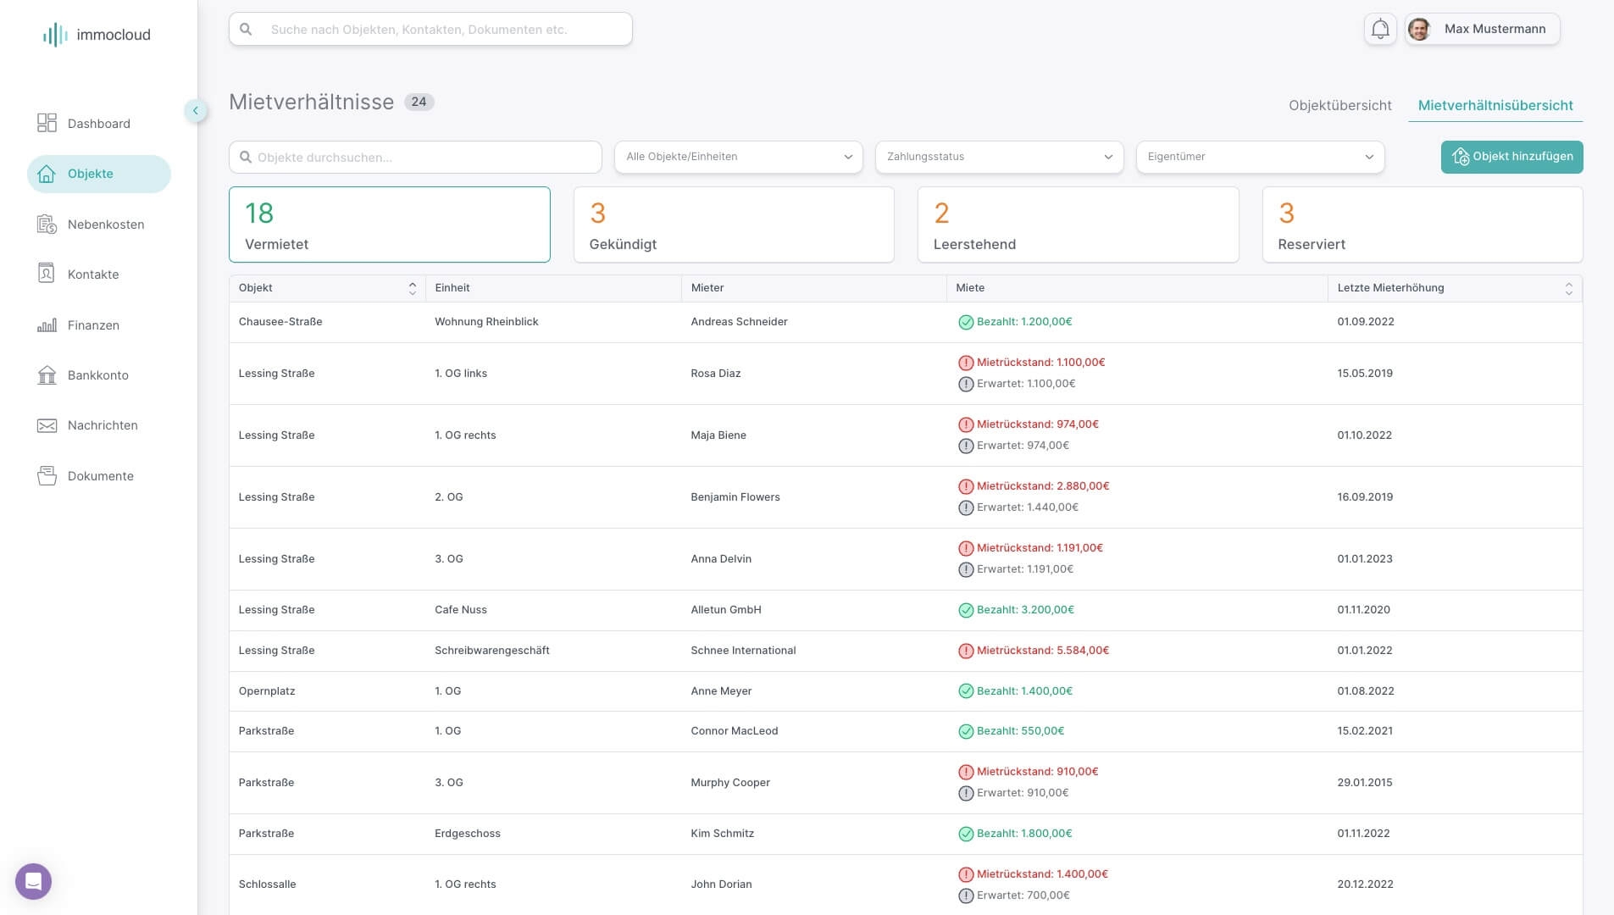Open Bankkonto bank icon
Image resolution: width=1614 pixels, height=915 pixels.
coord(47,375)
